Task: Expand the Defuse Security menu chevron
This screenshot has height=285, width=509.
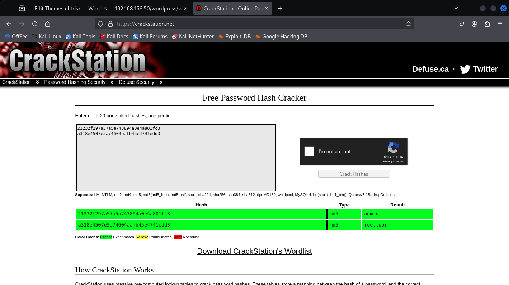Action: coord(161,82)
